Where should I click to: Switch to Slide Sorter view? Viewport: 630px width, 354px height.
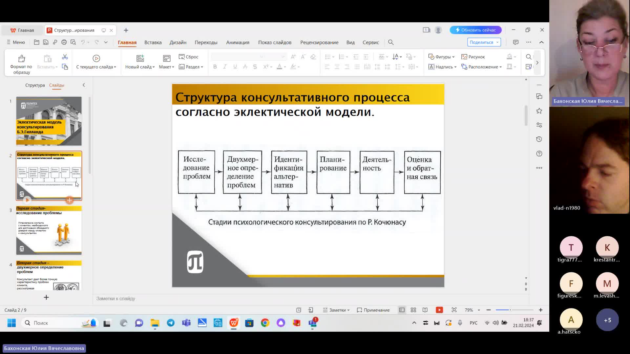413,310
